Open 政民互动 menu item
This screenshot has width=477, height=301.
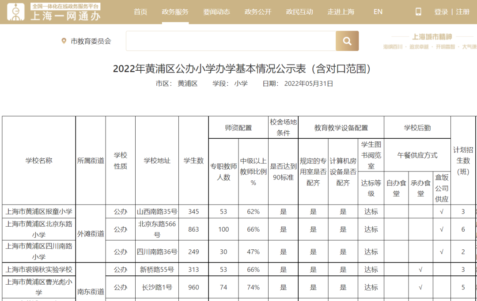tap(299, 12)
